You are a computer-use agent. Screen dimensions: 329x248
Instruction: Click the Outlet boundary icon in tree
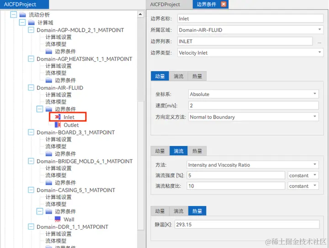pyautogui.click(x=58, y=125)
